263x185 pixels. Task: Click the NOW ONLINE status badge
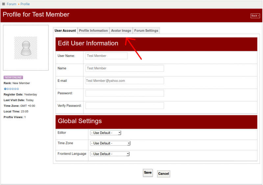pyautogui.click(x=13, y=78)
